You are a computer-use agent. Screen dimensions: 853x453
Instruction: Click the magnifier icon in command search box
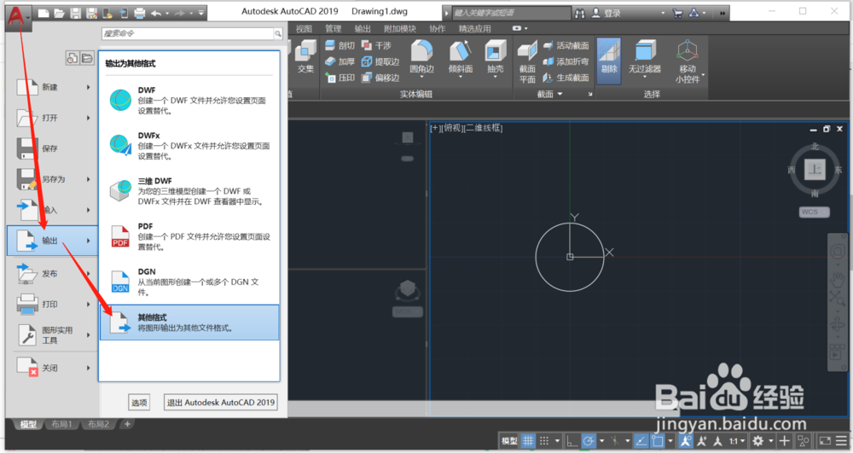coord(278,34)
